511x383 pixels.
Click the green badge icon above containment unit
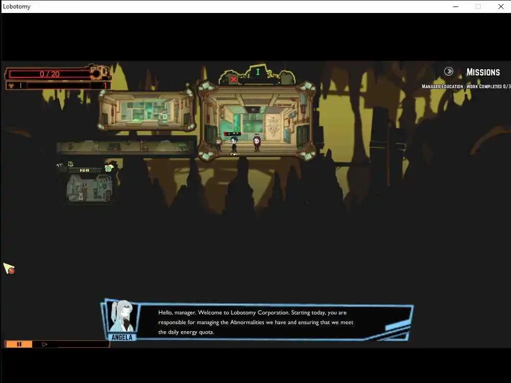pos(108,168)
